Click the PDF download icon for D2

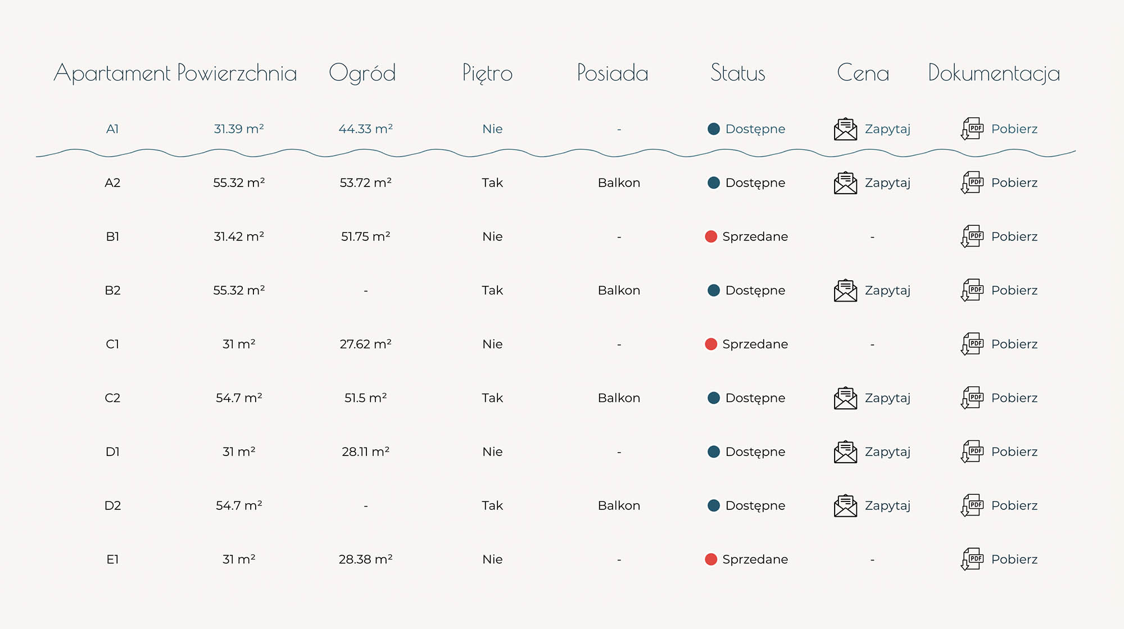pyautogui.click(x=972, y=505)
